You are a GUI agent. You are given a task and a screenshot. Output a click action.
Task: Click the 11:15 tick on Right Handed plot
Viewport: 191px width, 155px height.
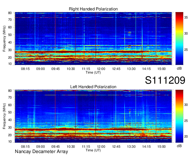click(86, 69)
